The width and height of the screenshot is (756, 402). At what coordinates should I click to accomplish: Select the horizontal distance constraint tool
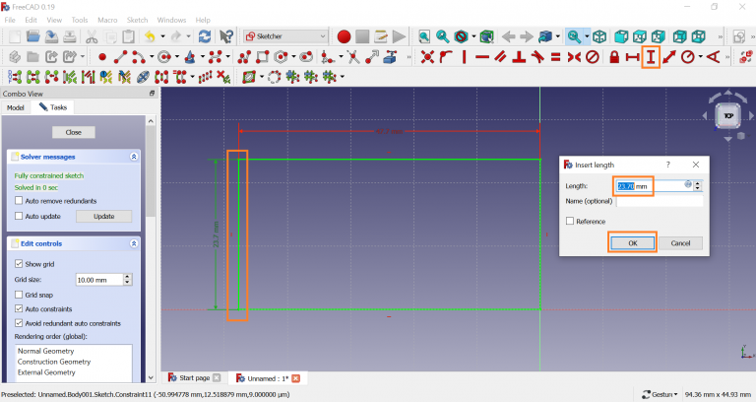click(632, 57)
